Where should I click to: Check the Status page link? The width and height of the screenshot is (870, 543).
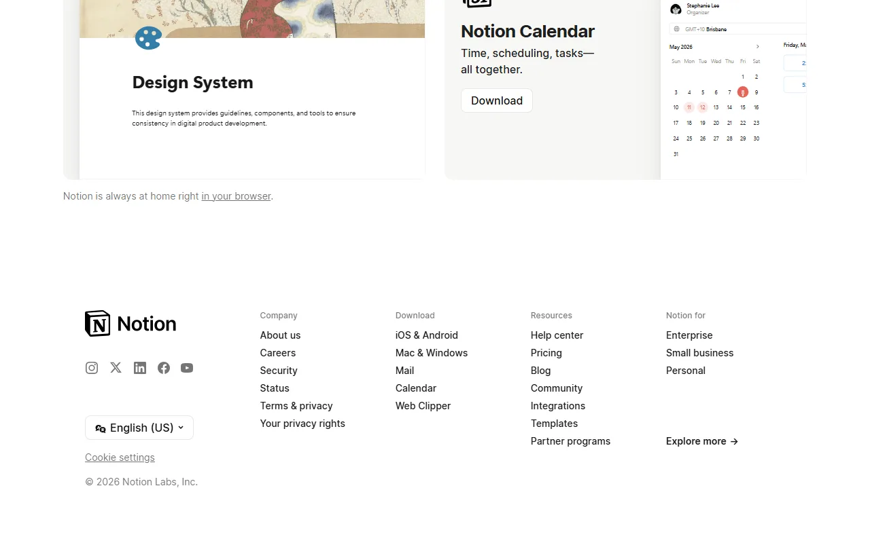[x=275, y=388]
